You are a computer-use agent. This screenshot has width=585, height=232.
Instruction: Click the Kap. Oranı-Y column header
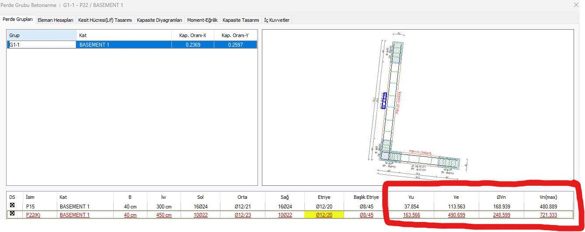(x=235, y=35)
